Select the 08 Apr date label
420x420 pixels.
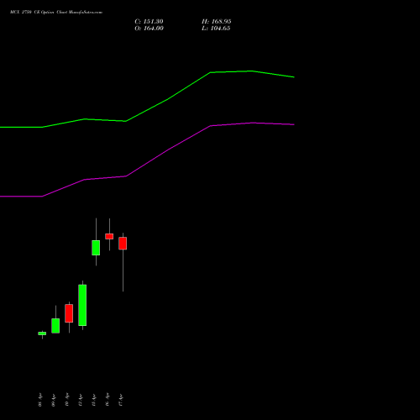[40, 400]
